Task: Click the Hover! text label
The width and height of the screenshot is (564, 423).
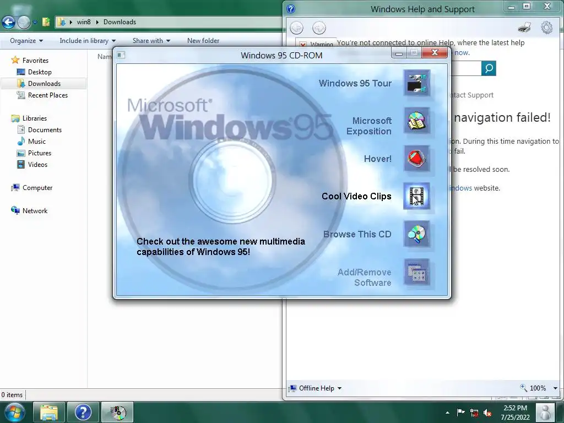Action: click(378, 159)
